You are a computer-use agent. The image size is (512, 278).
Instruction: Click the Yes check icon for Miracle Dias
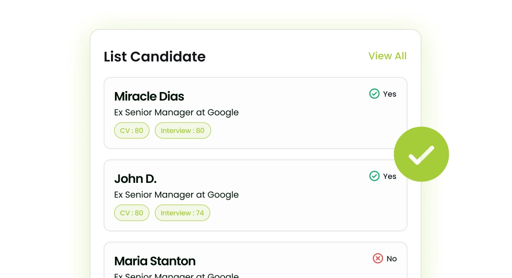coord(374,94)
